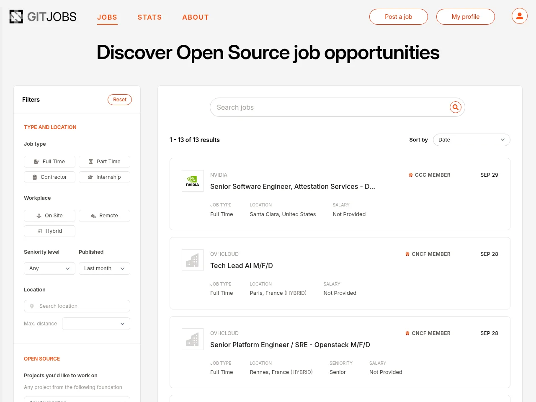The width and height of the screenshot is (536, 402).
Task: Click the Senior Platform Engineer company logo
Action: pos(193,339)
